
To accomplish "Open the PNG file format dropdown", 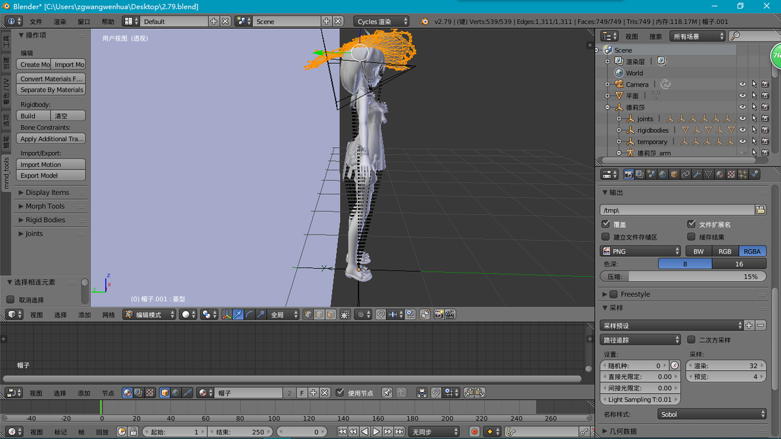I will 641,251.
